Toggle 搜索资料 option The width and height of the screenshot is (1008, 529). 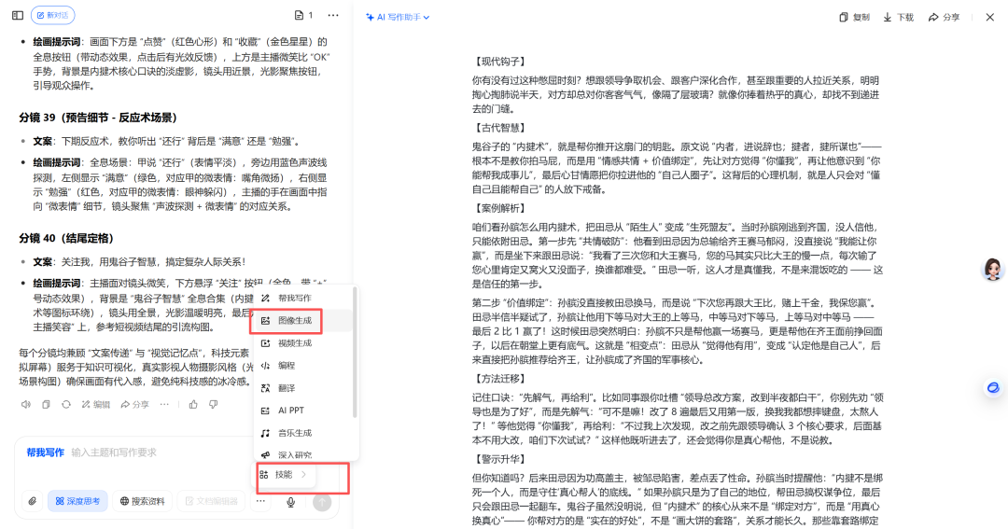[142, 501]
